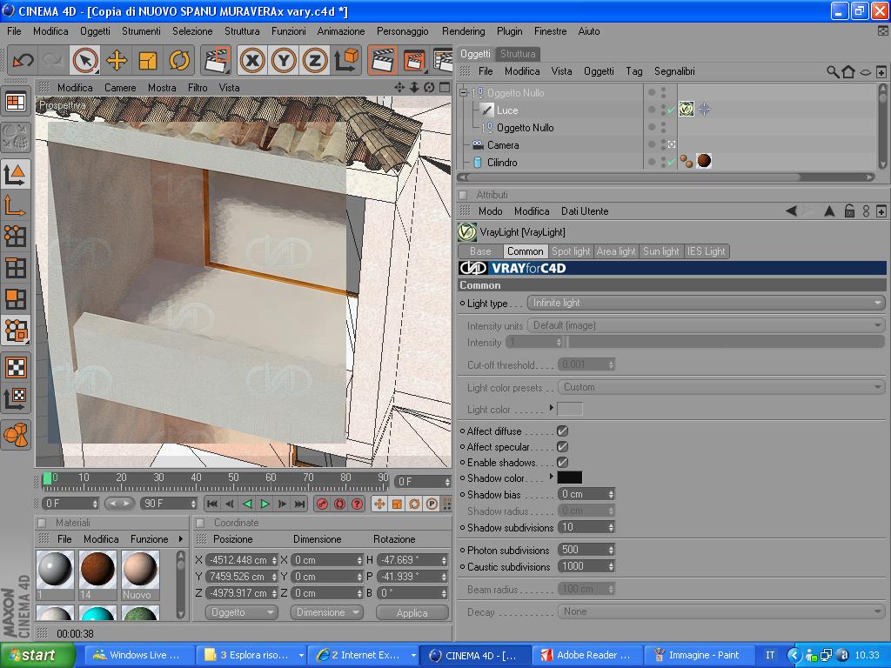Click the live selection arrow tool

84,60
